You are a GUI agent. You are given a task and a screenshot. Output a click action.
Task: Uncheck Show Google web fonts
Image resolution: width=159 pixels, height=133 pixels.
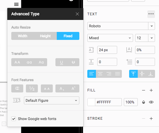tap(14, 119)
